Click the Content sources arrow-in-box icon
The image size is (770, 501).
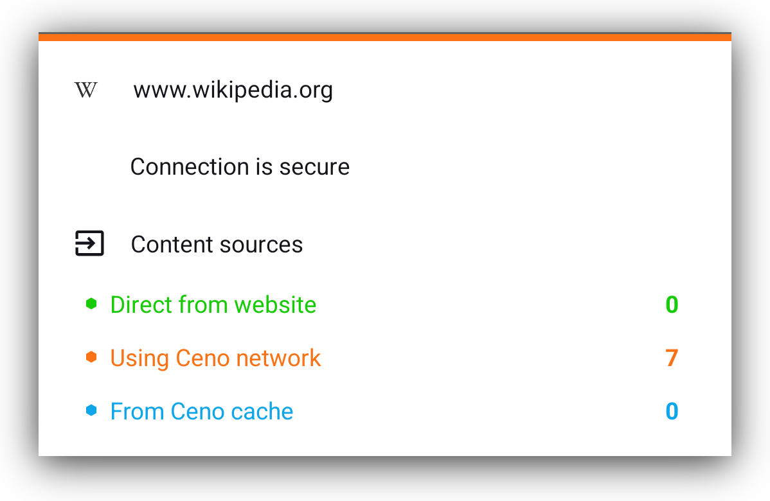pos(89,244)
